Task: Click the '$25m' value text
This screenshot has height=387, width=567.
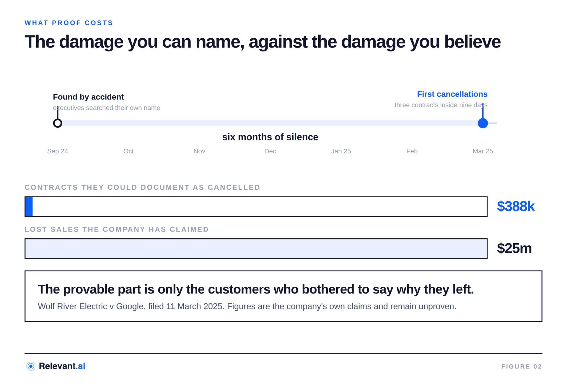Action: (514, 248)
